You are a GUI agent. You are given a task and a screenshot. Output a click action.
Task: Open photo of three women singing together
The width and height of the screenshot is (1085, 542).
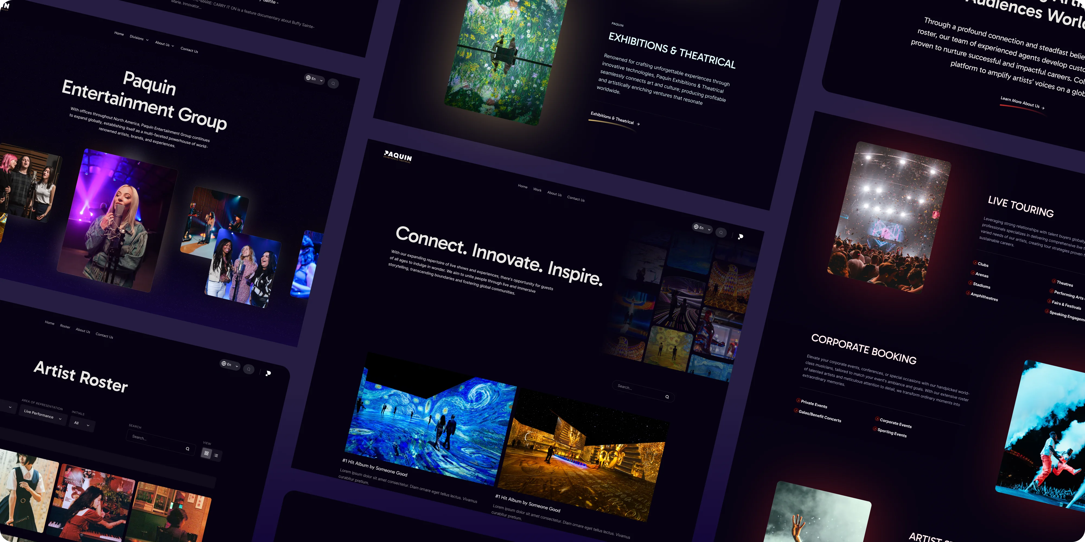point(243,268)
